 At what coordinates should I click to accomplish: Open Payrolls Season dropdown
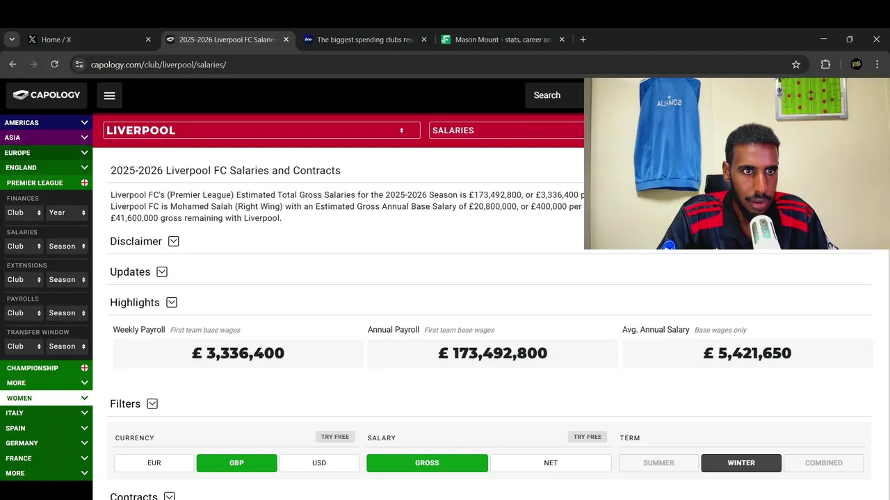click(67, 312)
